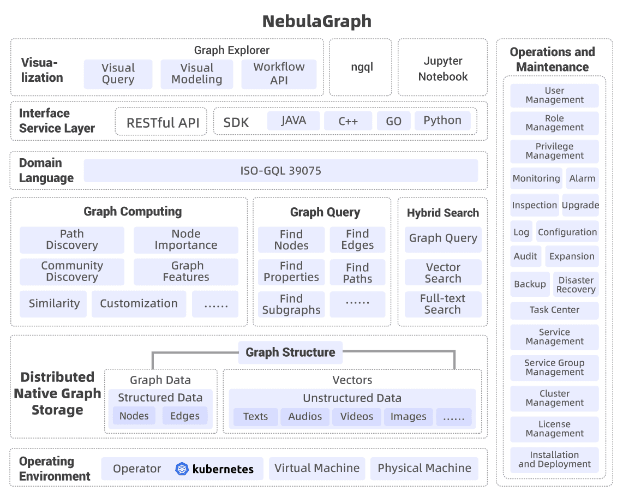
Task: Click the ngql box
Action: [361, 67]
